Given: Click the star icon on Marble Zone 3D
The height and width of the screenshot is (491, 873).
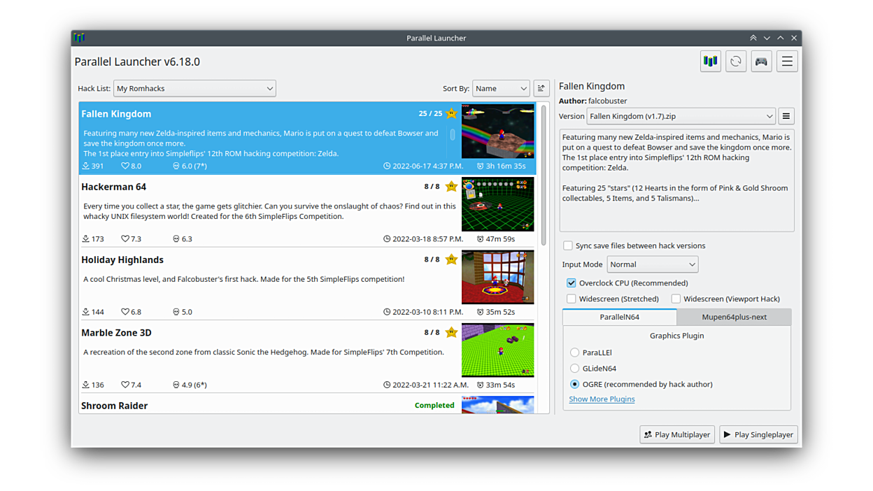Looking at the screenshot, I should point(451,332).
